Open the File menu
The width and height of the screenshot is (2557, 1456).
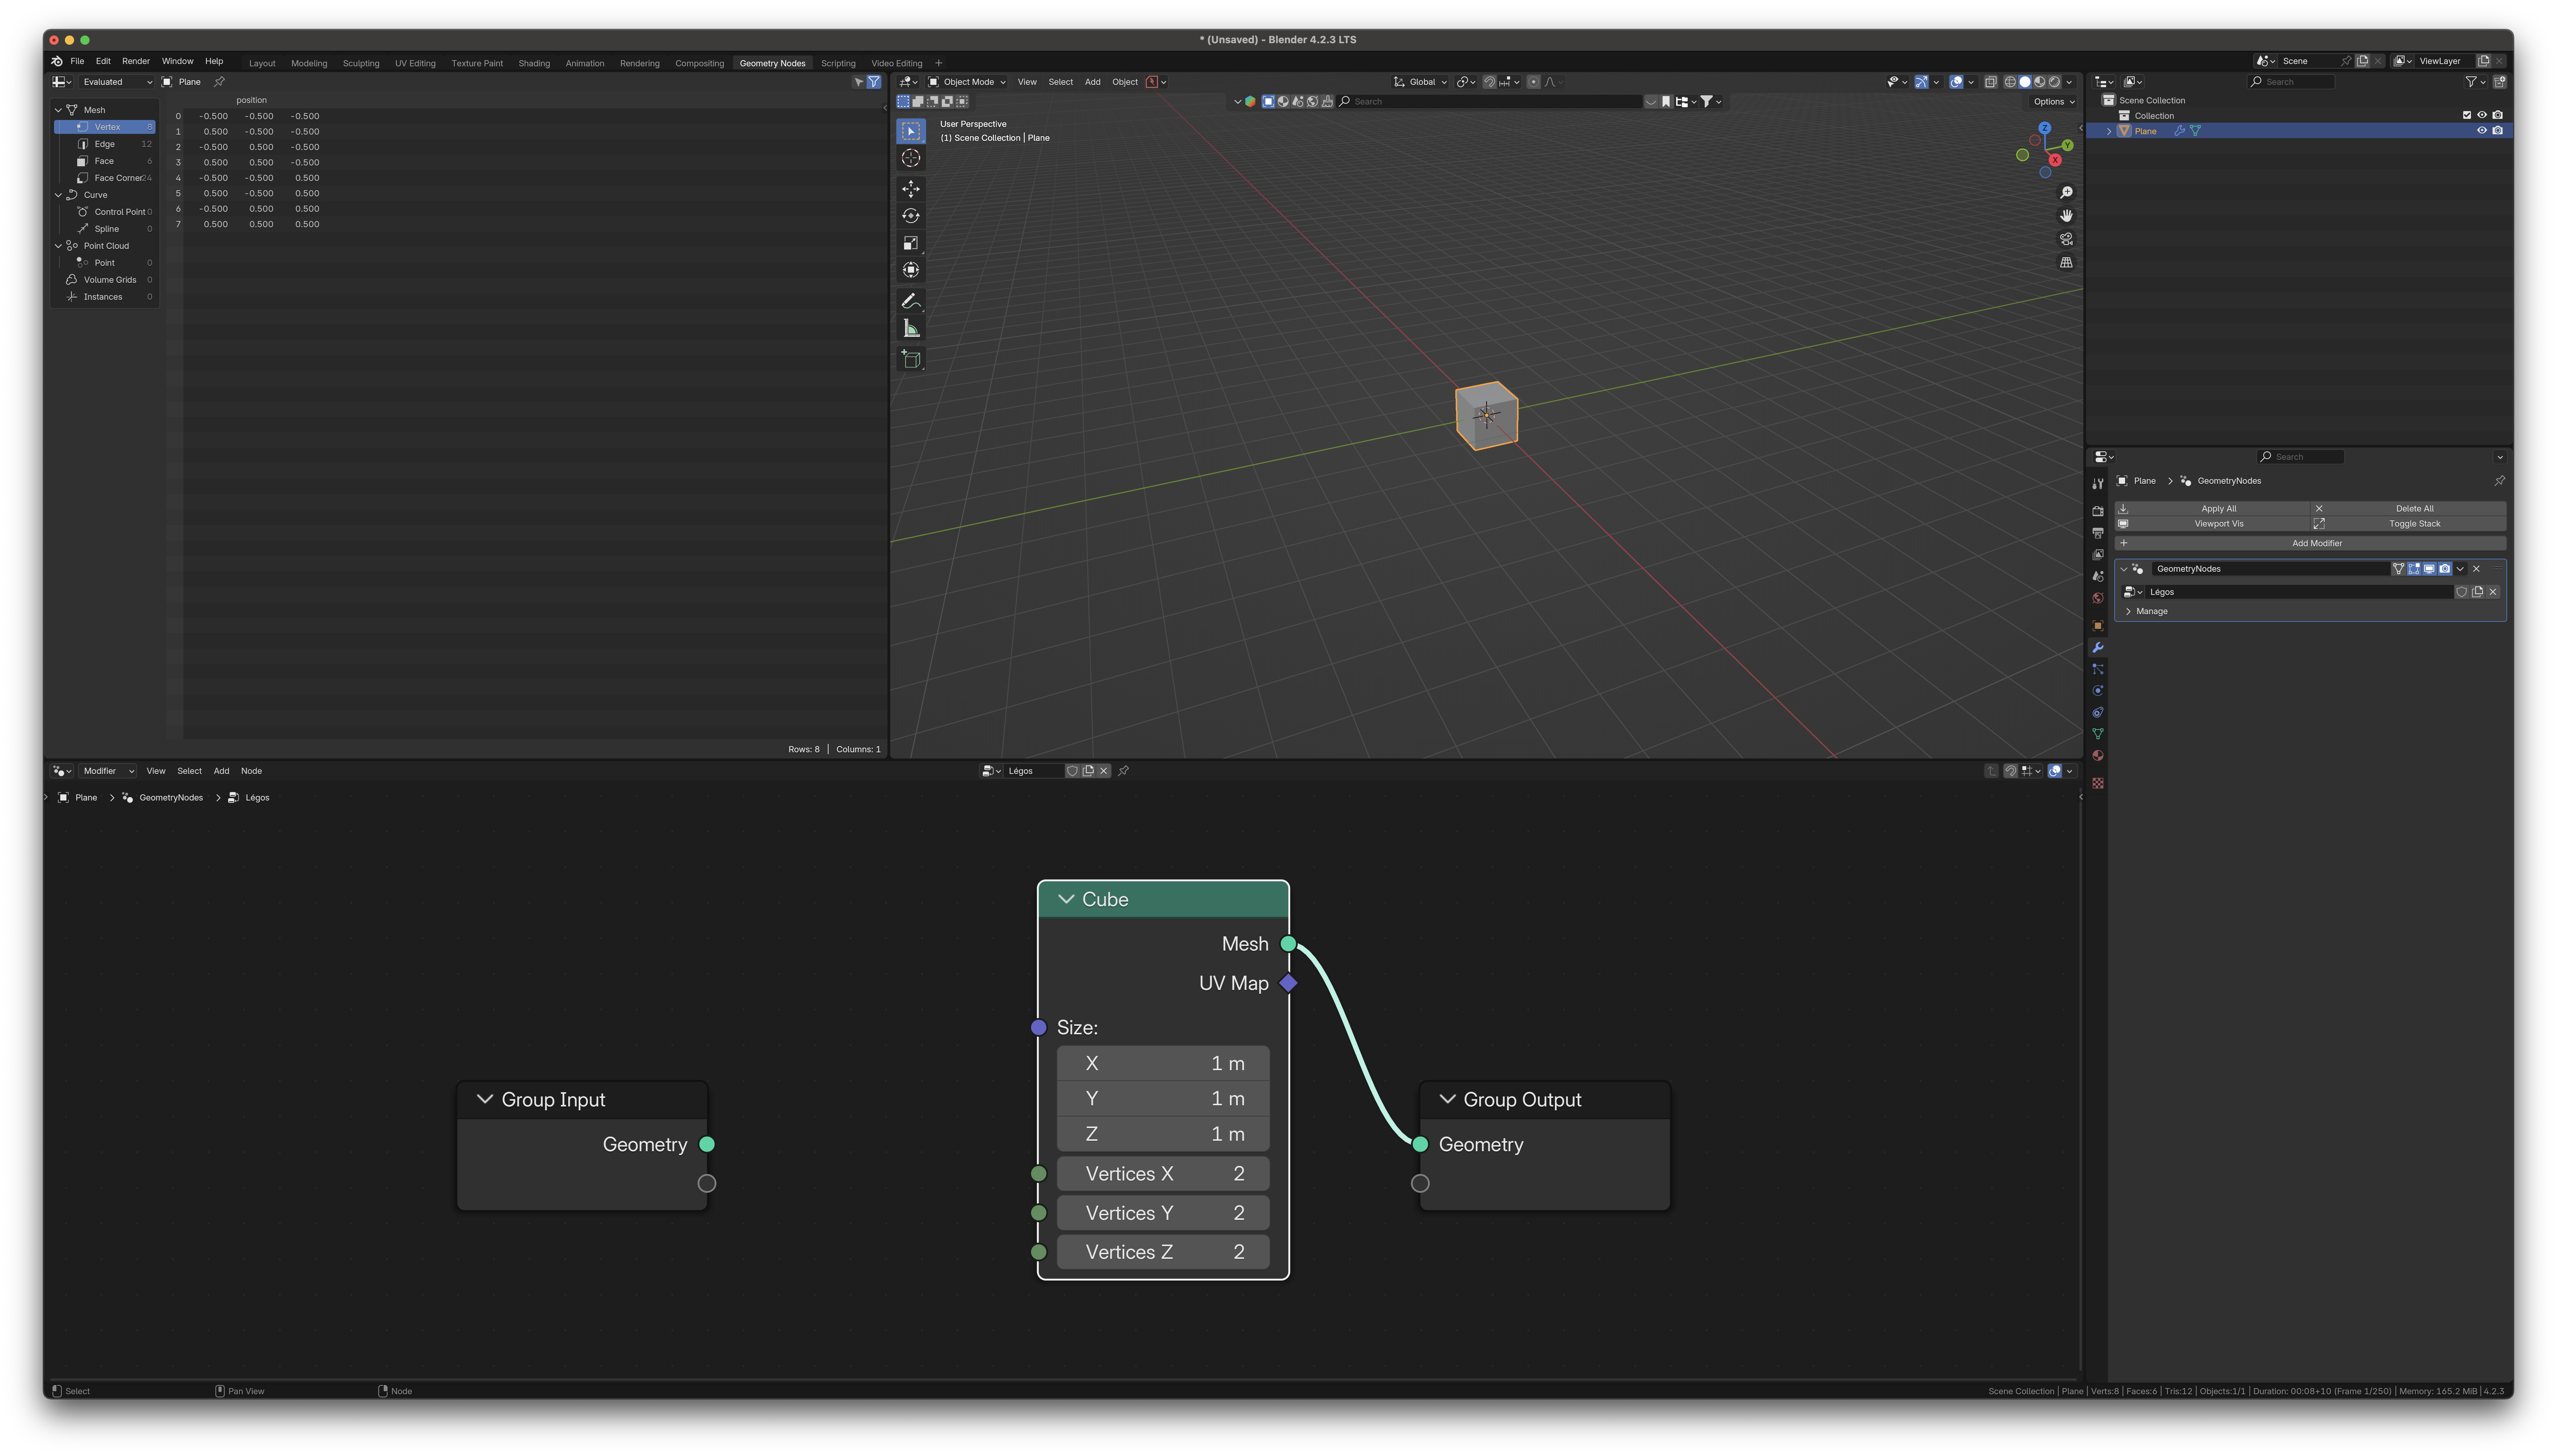tap(77, 61)
